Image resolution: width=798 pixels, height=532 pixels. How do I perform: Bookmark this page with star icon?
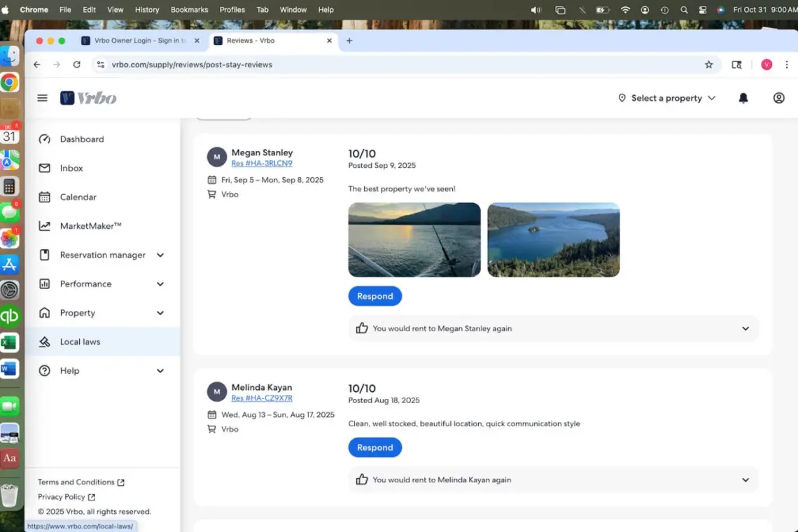(708, 64)
